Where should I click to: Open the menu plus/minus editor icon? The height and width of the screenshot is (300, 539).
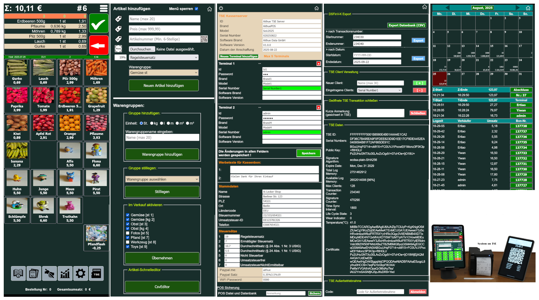[34, 273]
